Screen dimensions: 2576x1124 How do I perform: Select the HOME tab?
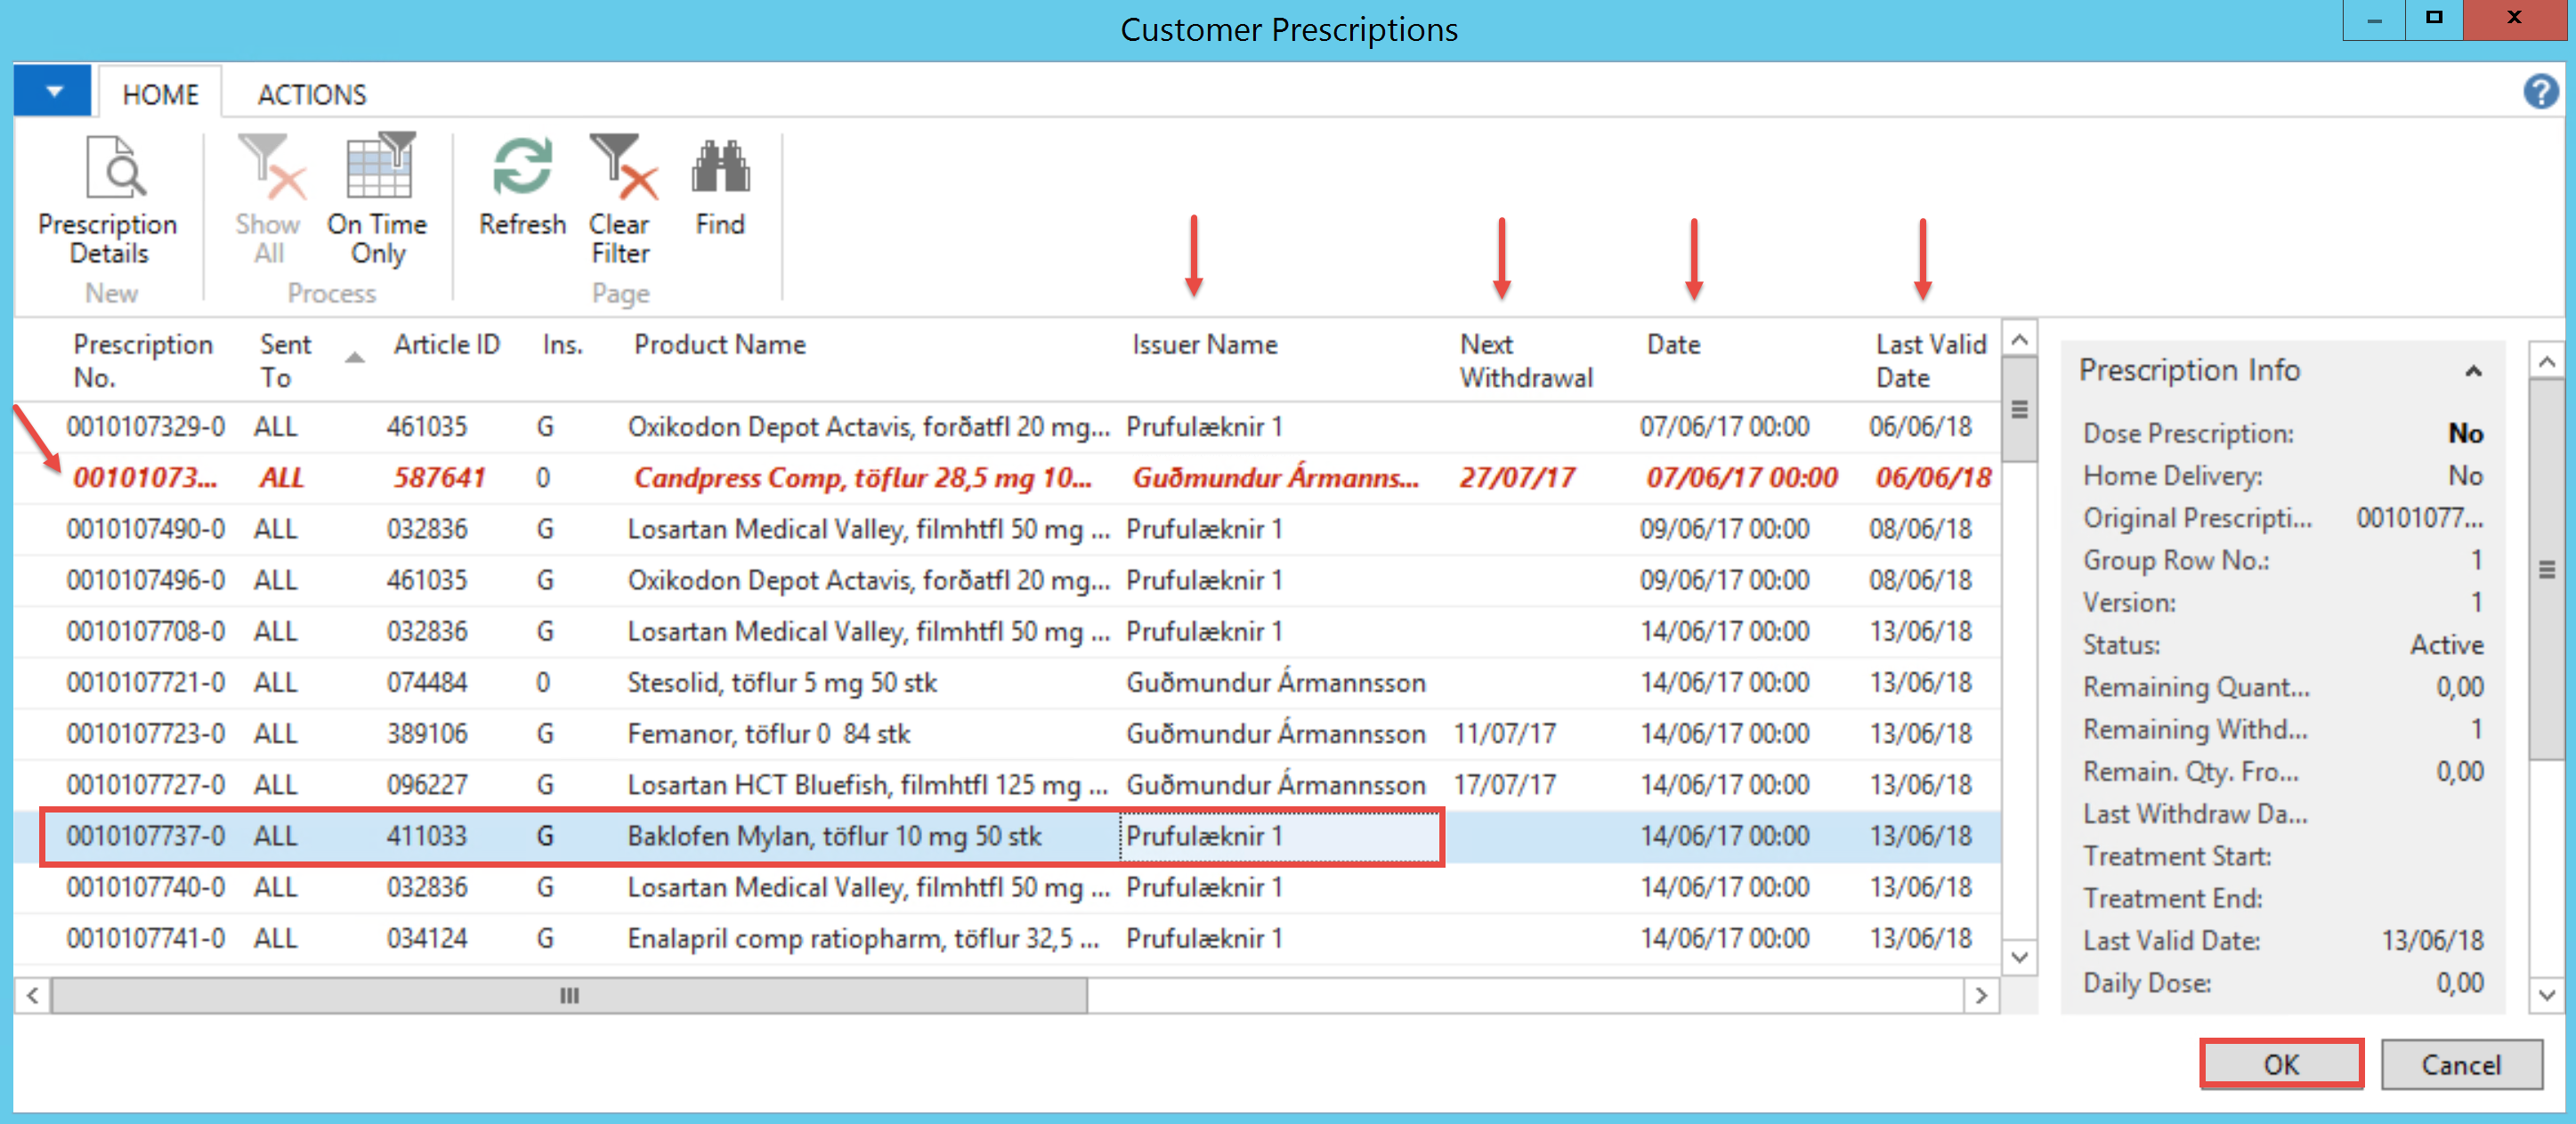point(160,95)
